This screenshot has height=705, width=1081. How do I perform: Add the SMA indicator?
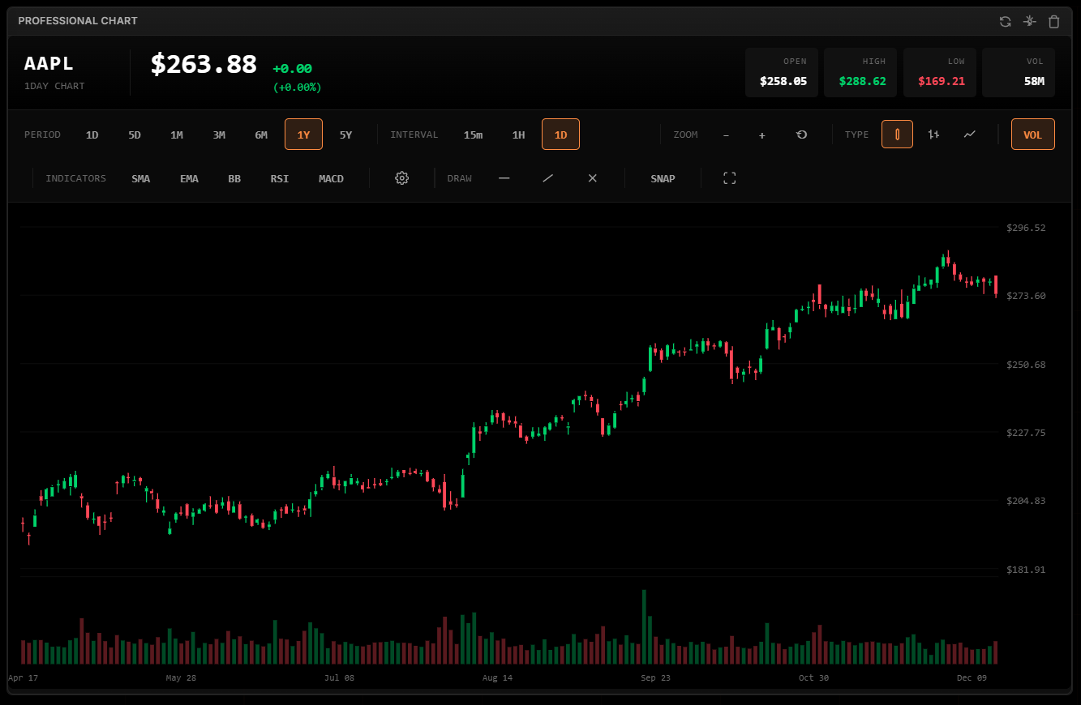140,178
